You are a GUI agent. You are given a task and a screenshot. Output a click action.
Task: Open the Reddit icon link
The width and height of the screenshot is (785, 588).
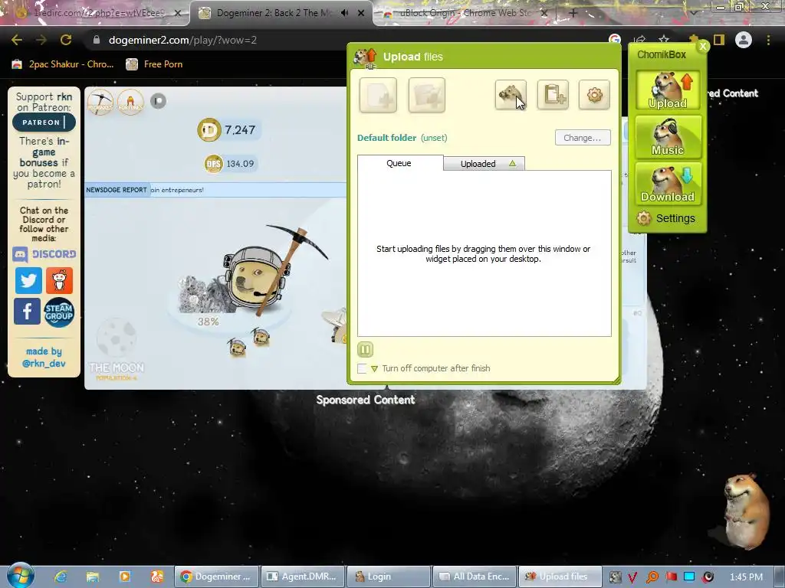pos(59,280)
